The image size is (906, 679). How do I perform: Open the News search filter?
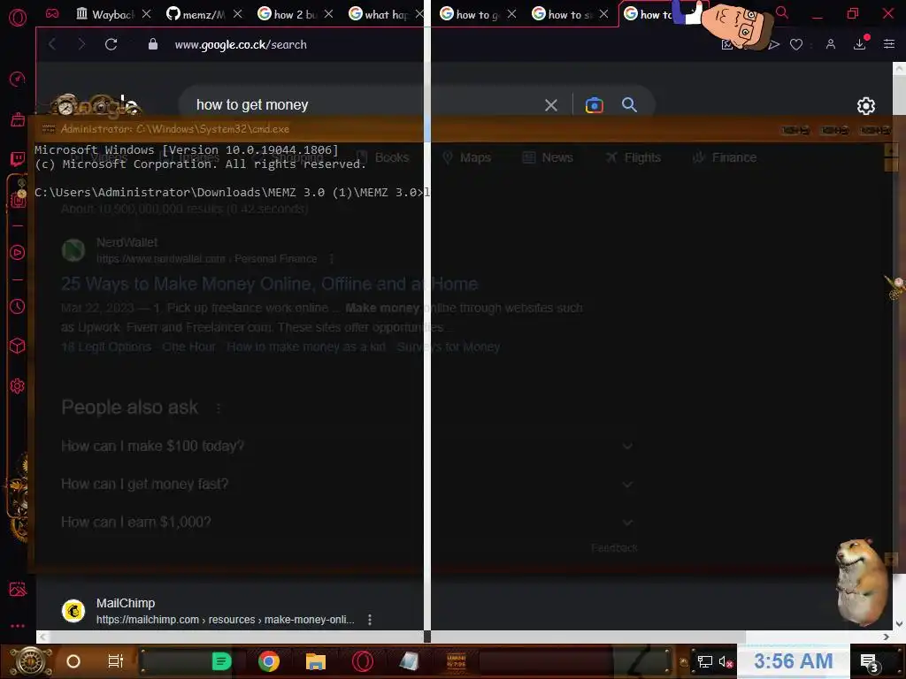(x=547, y=157)
